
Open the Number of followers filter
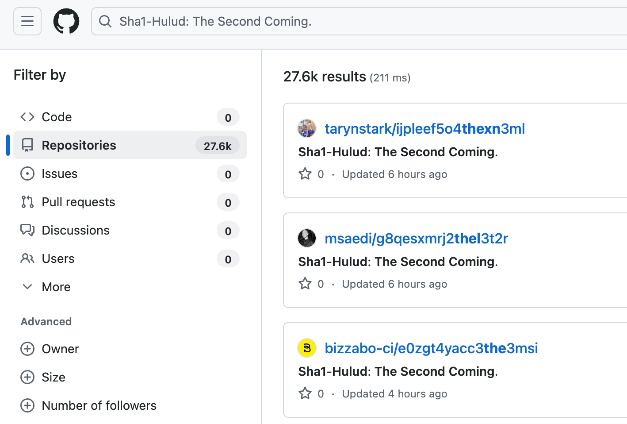(28, 405)
